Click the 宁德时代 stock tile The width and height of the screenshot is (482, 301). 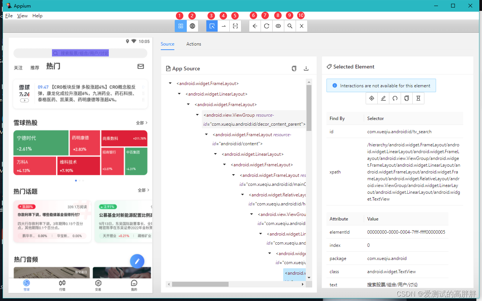tap(41, 143)
